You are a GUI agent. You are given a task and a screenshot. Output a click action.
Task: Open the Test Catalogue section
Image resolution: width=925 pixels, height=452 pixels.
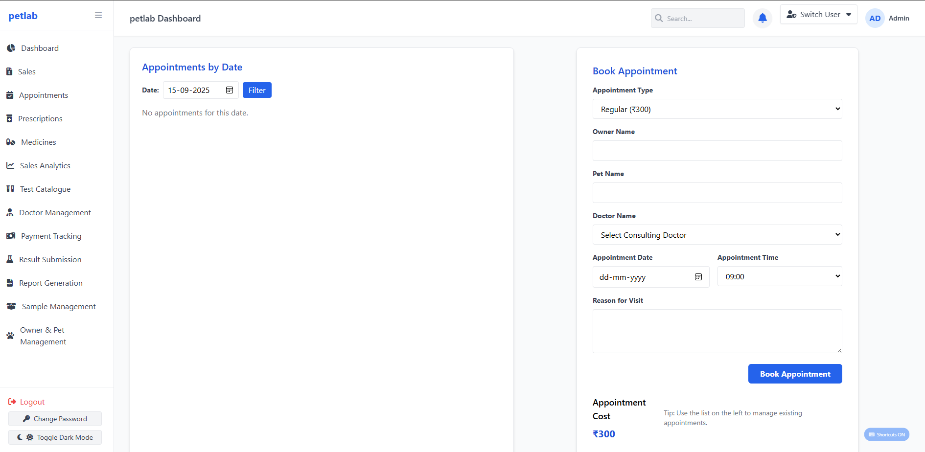44,189
